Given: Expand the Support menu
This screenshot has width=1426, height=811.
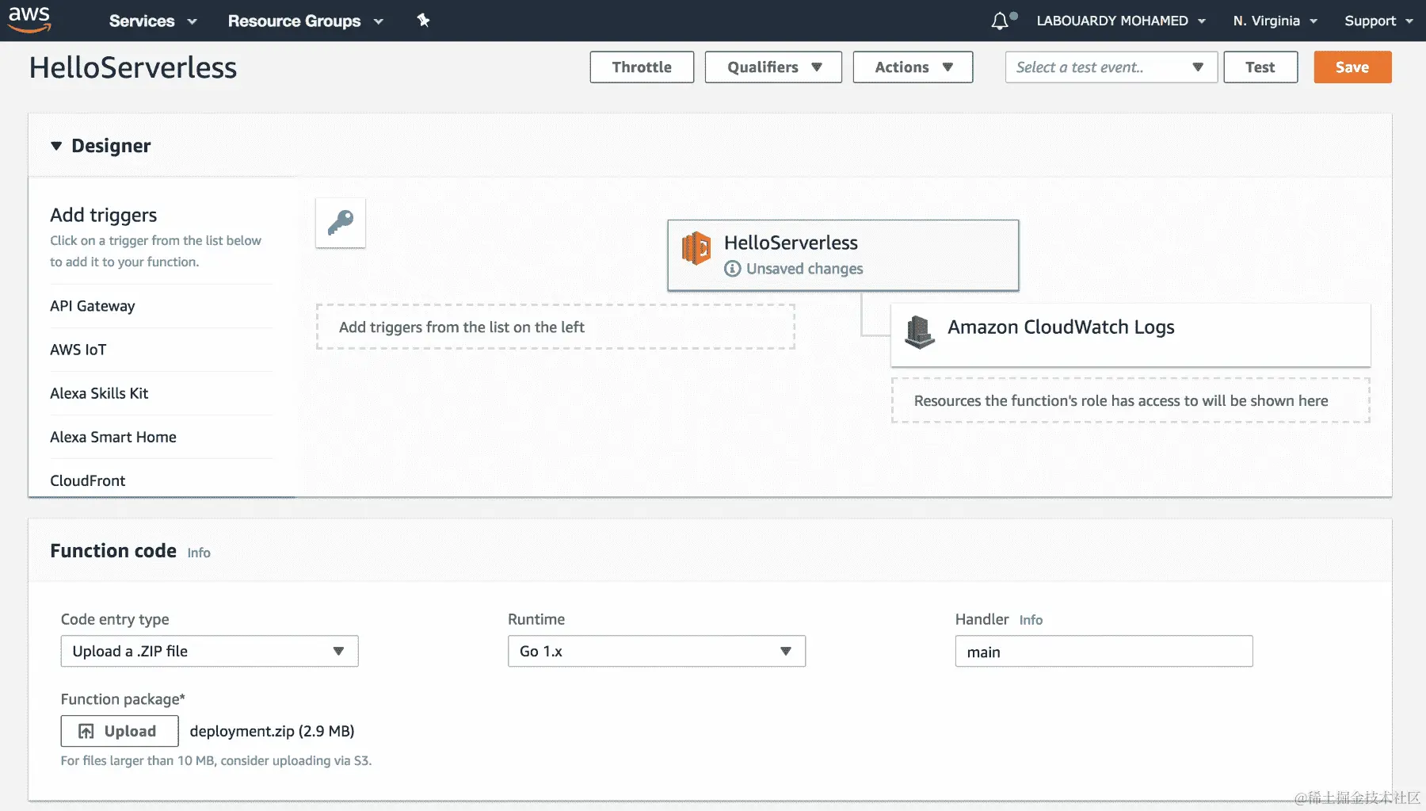Looking at the screenshot, I should coord(1378,21).
